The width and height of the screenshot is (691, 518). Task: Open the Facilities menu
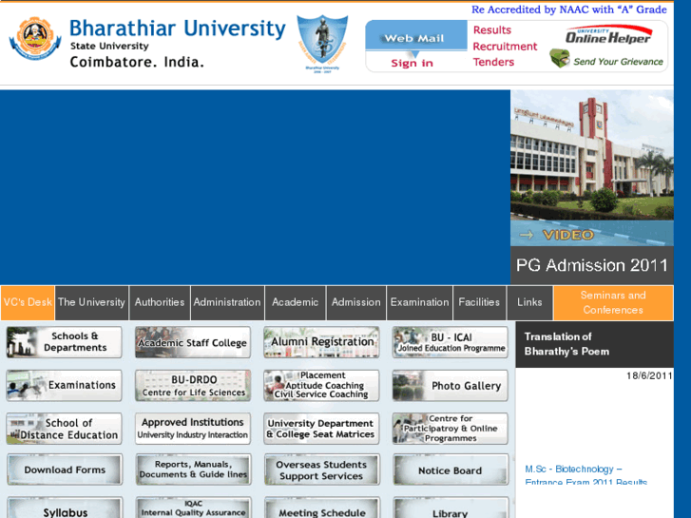(479, 302)
